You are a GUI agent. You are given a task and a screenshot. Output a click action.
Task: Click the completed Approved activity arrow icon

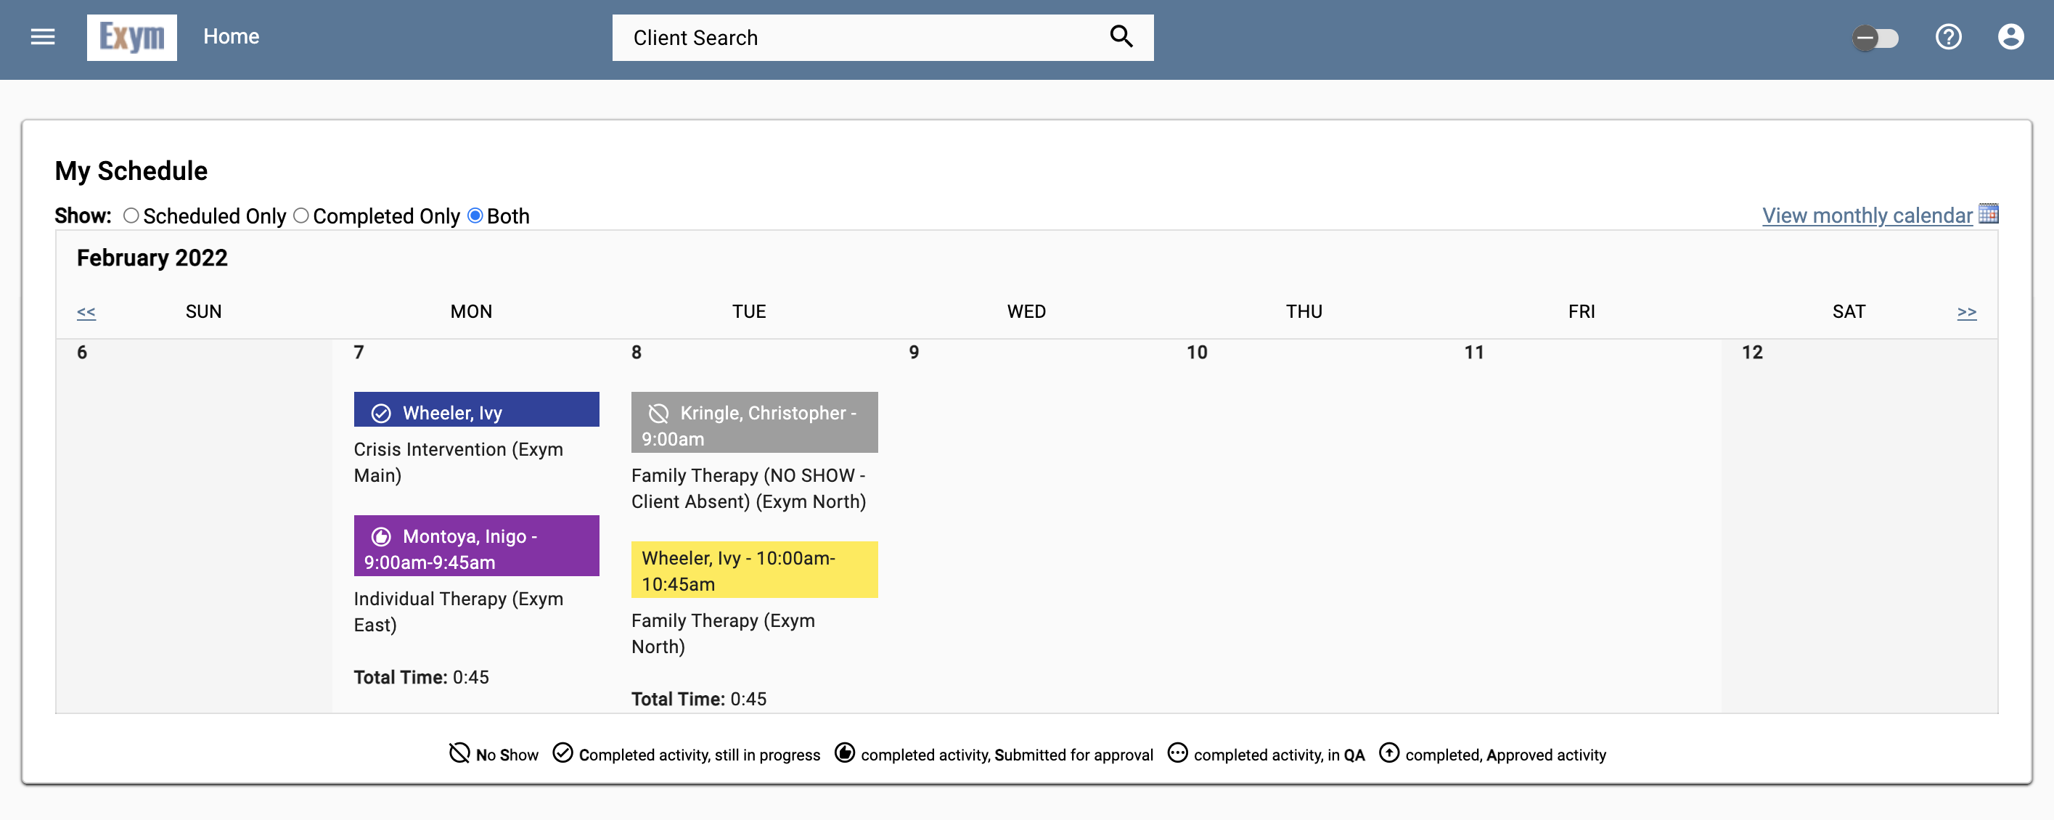(1391, 753)
